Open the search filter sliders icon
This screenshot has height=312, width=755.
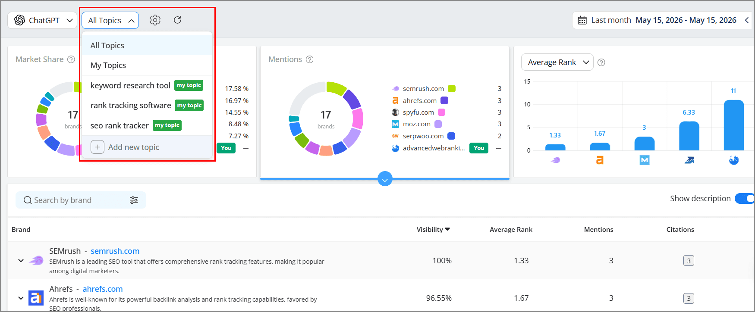(134, 200)
